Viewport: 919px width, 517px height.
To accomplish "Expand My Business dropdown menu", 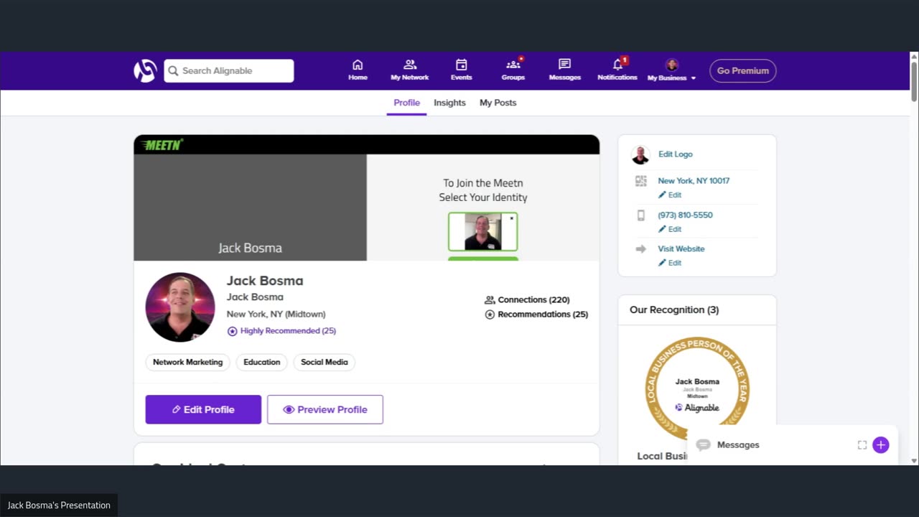I will tap(672, 70).
